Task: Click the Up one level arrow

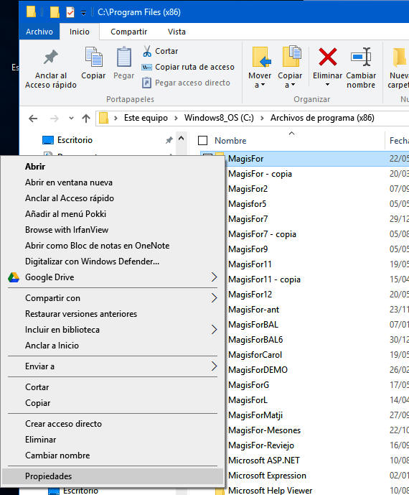Action: (86, 119)
